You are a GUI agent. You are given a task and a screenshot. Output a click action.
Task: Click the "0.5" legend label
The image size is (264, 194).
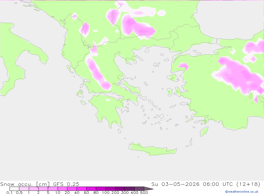(19, 193)
